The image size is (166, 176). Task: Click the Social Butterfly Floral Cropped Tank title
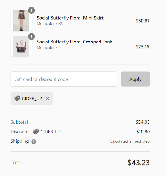pyautogui.click(x=74, y=42)
